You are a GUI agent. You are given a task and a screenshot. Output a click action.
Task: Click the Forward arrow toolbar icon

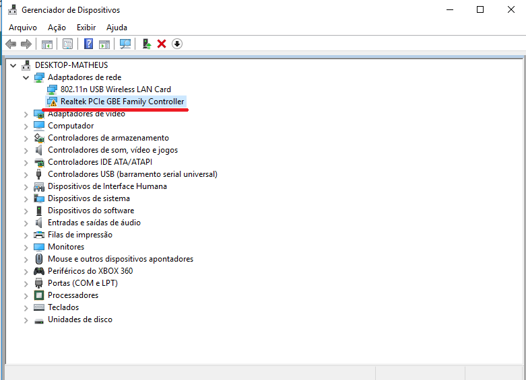tap(26, 44)
